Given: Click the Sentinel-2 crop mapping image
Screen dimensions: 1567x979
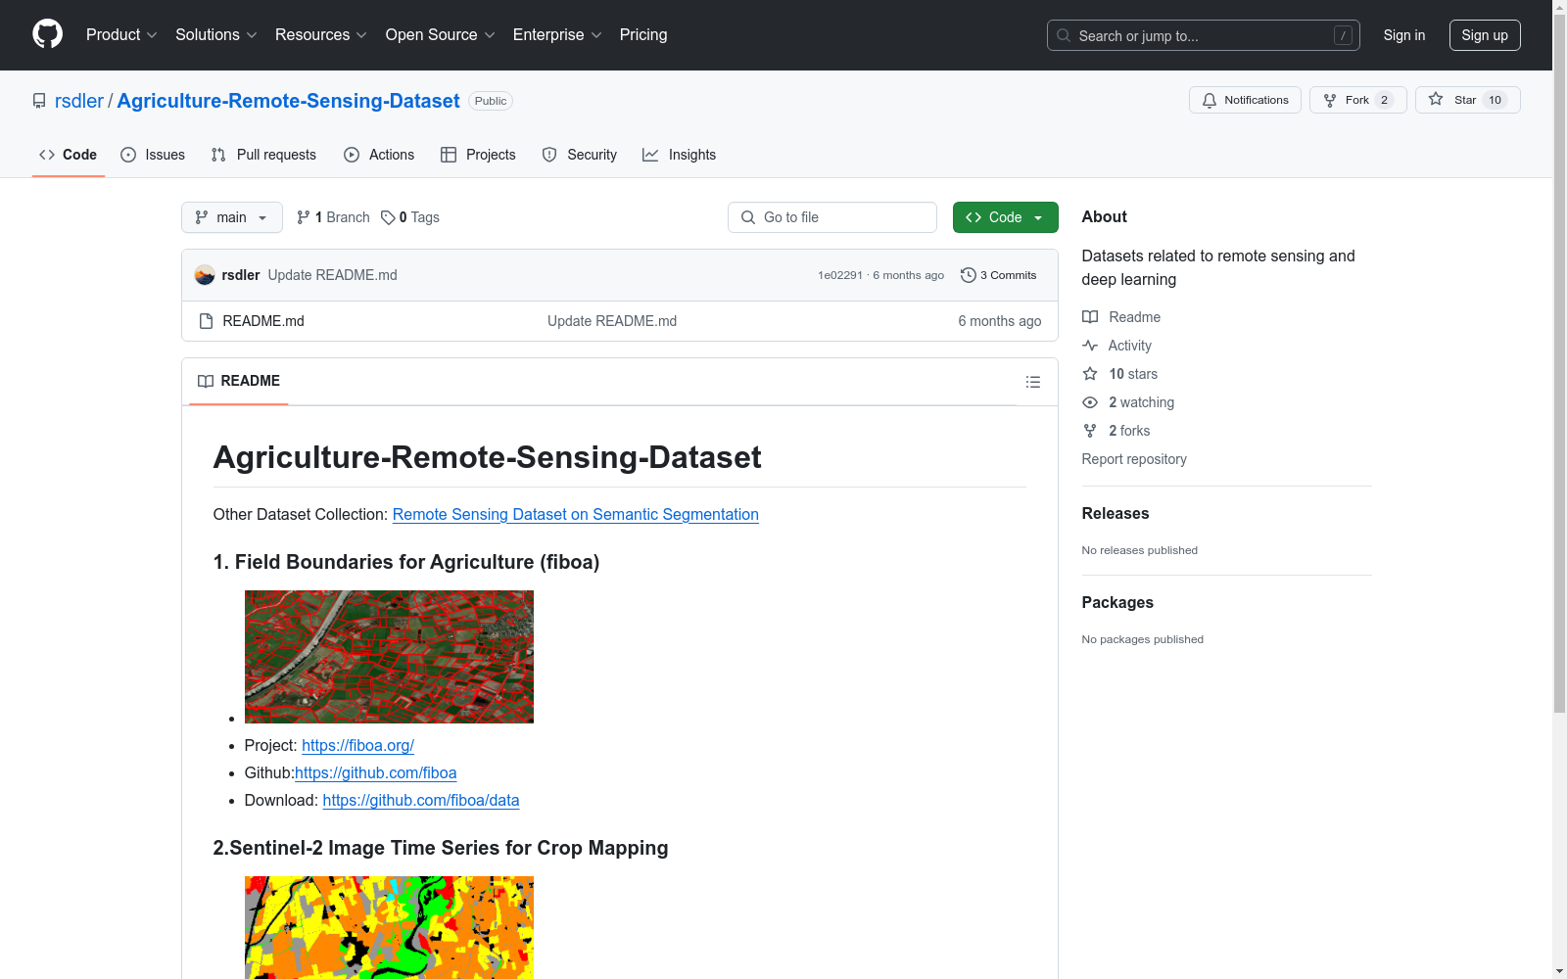Looking at the screenshot, I should pyautogui.click(x=389, y=927).
